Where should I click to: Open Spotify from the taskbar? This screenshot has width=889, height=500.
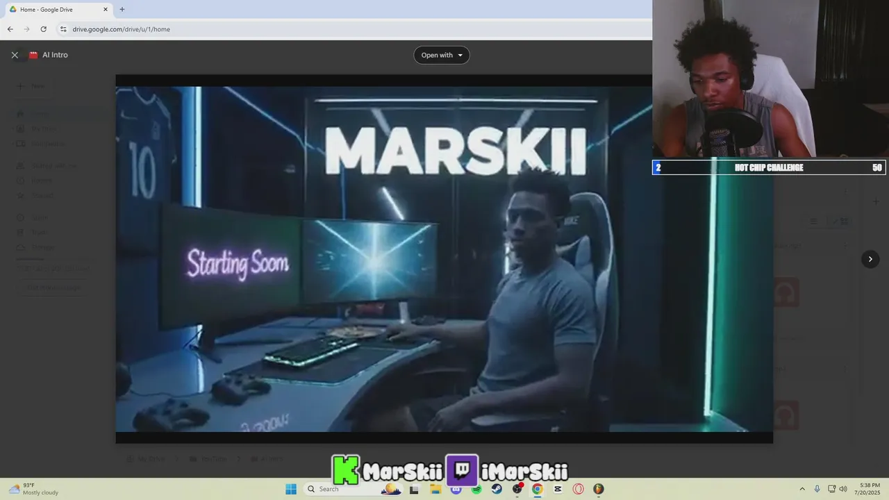point(476,489)
